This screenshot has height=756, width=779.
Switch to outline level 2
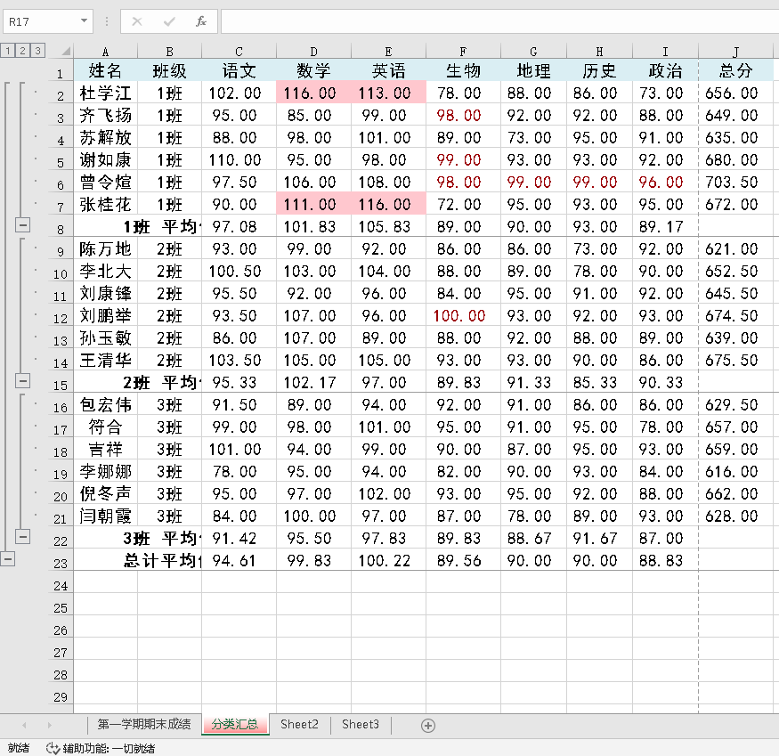(22, 51)
